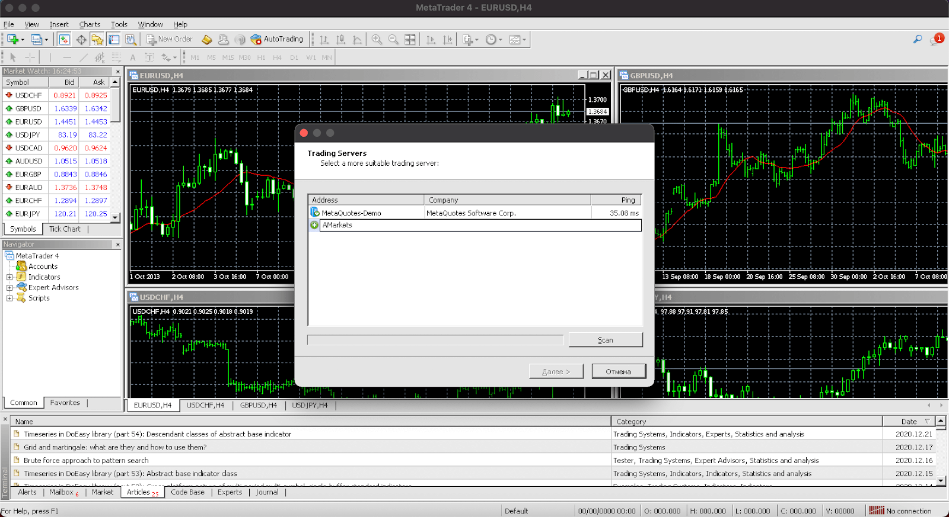
Task: Click the New Order toolbar button
Action: coord(170,39)
